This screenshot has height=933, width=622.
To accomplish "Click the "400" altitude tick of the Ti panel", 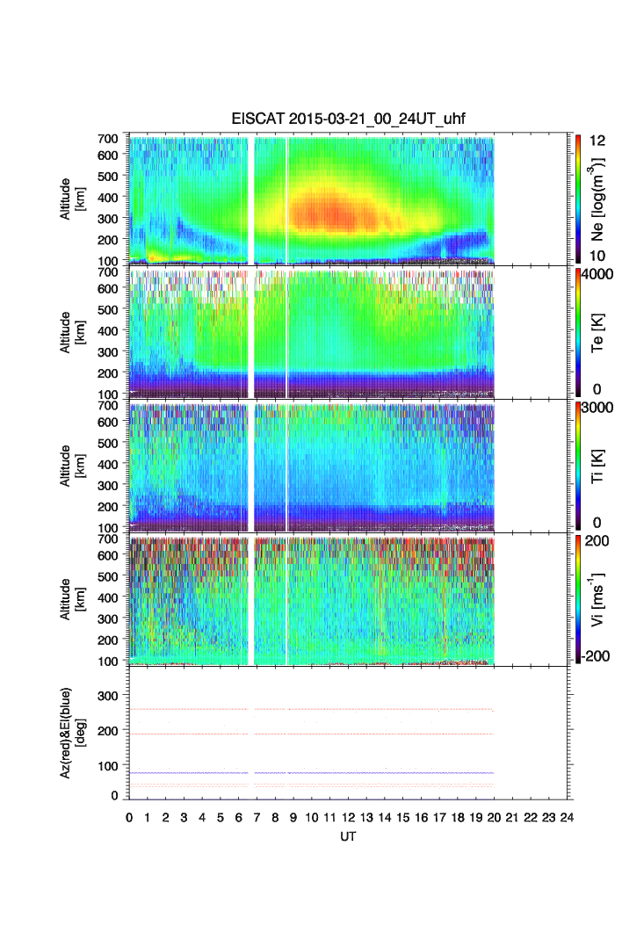I will point(108,464).
